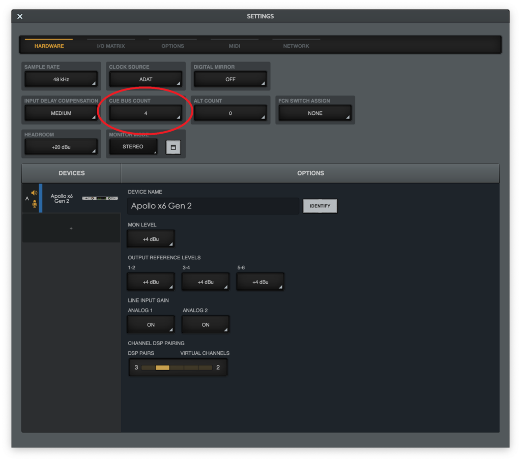Image resolution: width=521 pixels, height=461 pixels.
Task: Open the Mon Level dropdown
Action: tap(151, 238)
